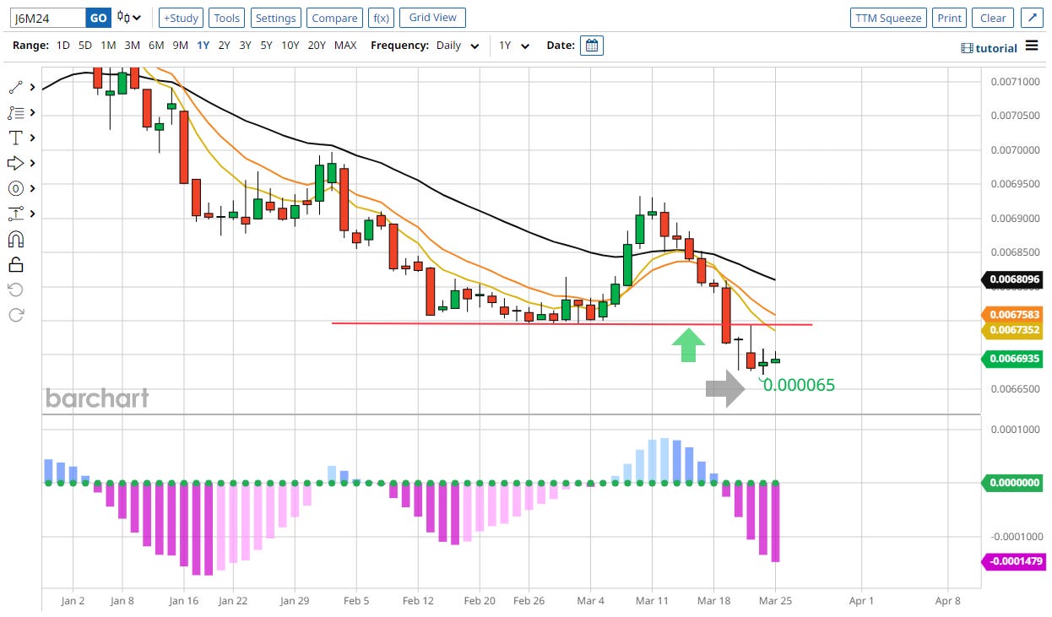Click the magenta -0.0001479 histogram label
Screen dimensions: 1052x617
click(x=1012, y=560)
